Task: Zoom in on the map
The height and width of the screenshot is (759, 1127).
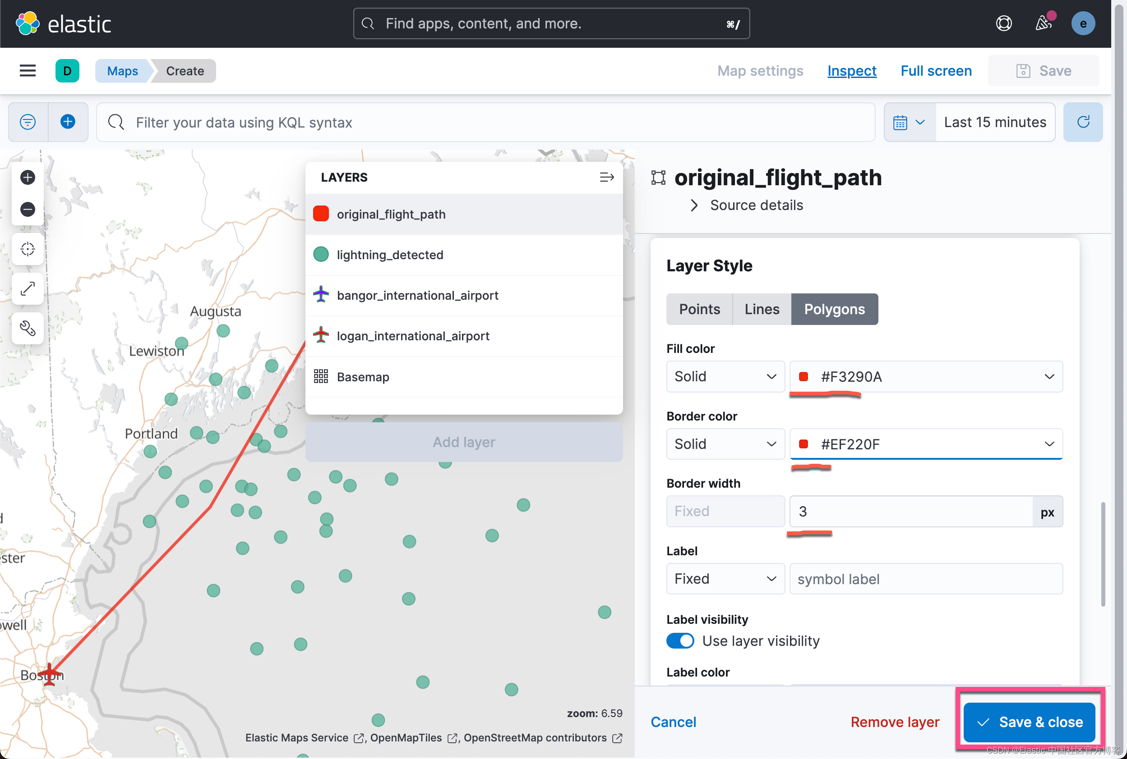Action: click(x=28, y=177)
